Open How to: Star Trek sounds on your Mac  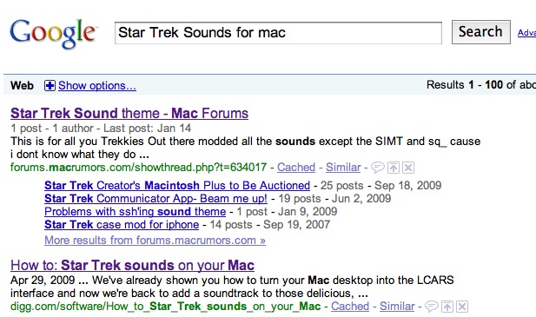pyautogui.click(x=132, y=265)
